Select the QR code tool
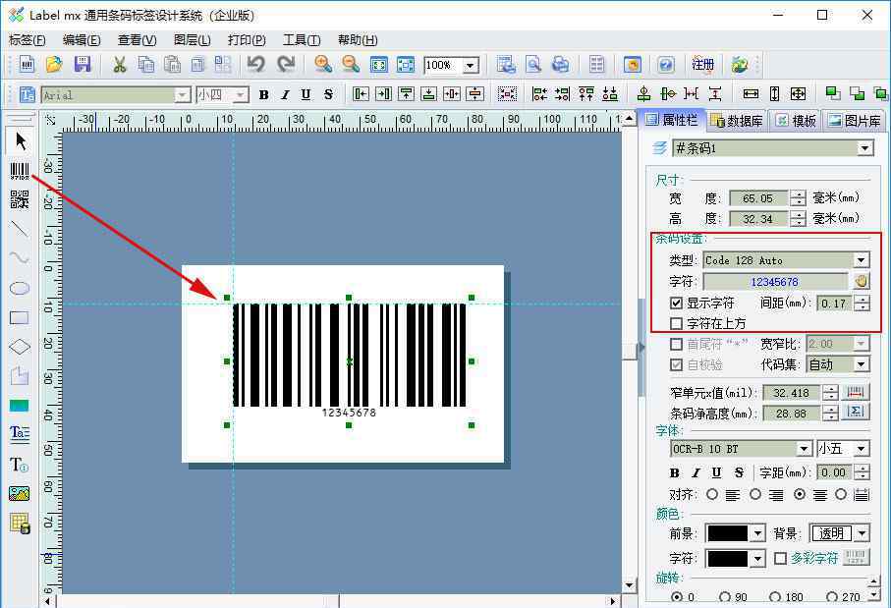Screen dimensions: 891x608 coord(20,200)
